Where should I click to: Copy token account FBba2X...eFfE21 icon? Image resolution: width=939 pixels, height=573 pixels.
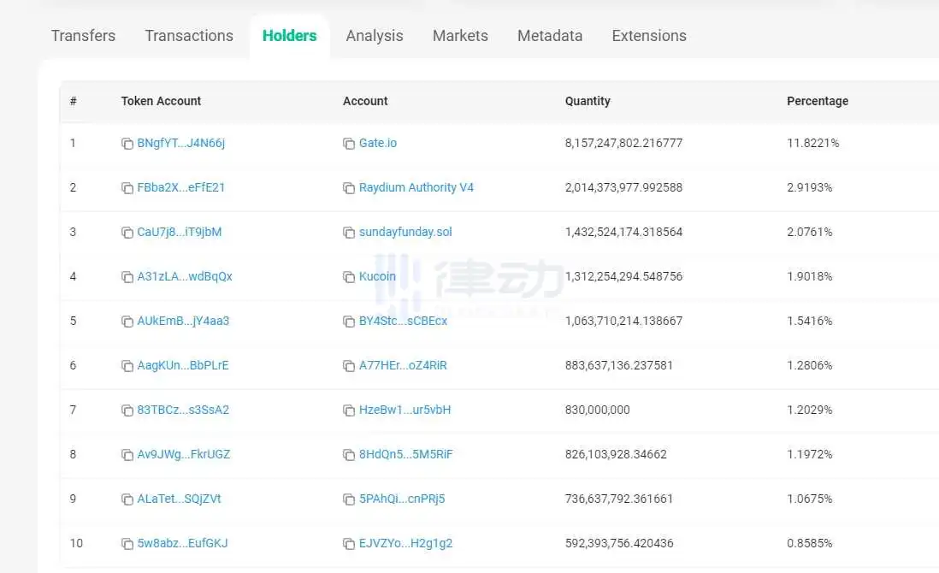(127, 188)
